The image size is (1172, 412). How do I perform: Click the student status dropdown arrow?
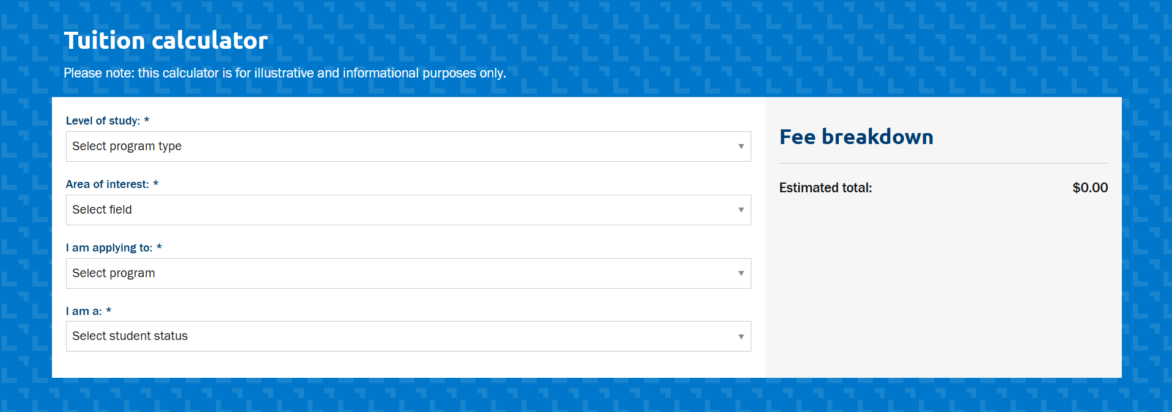(x=741, y=336)
